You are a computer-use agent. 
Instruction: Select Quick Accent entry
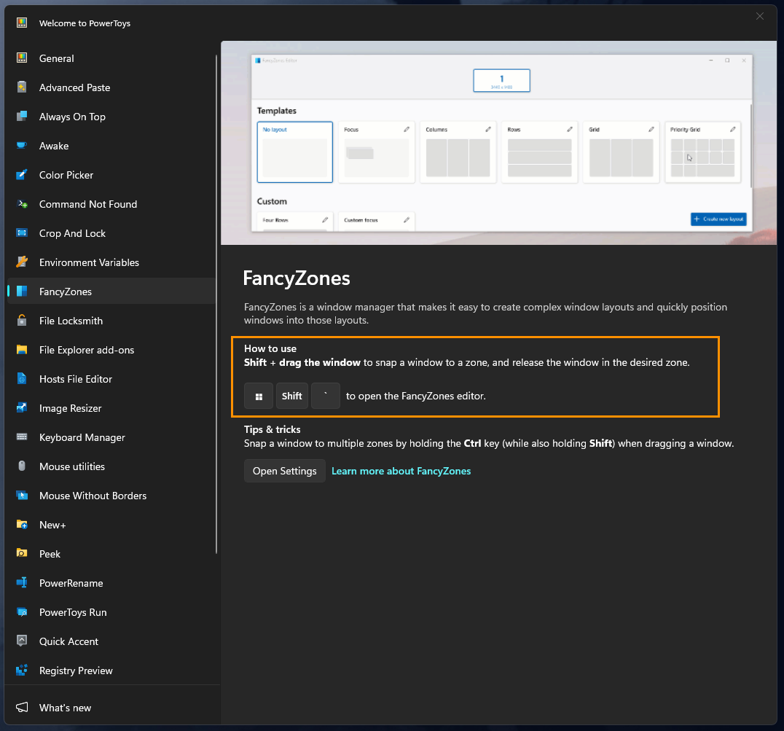click(x=111, y=641)
